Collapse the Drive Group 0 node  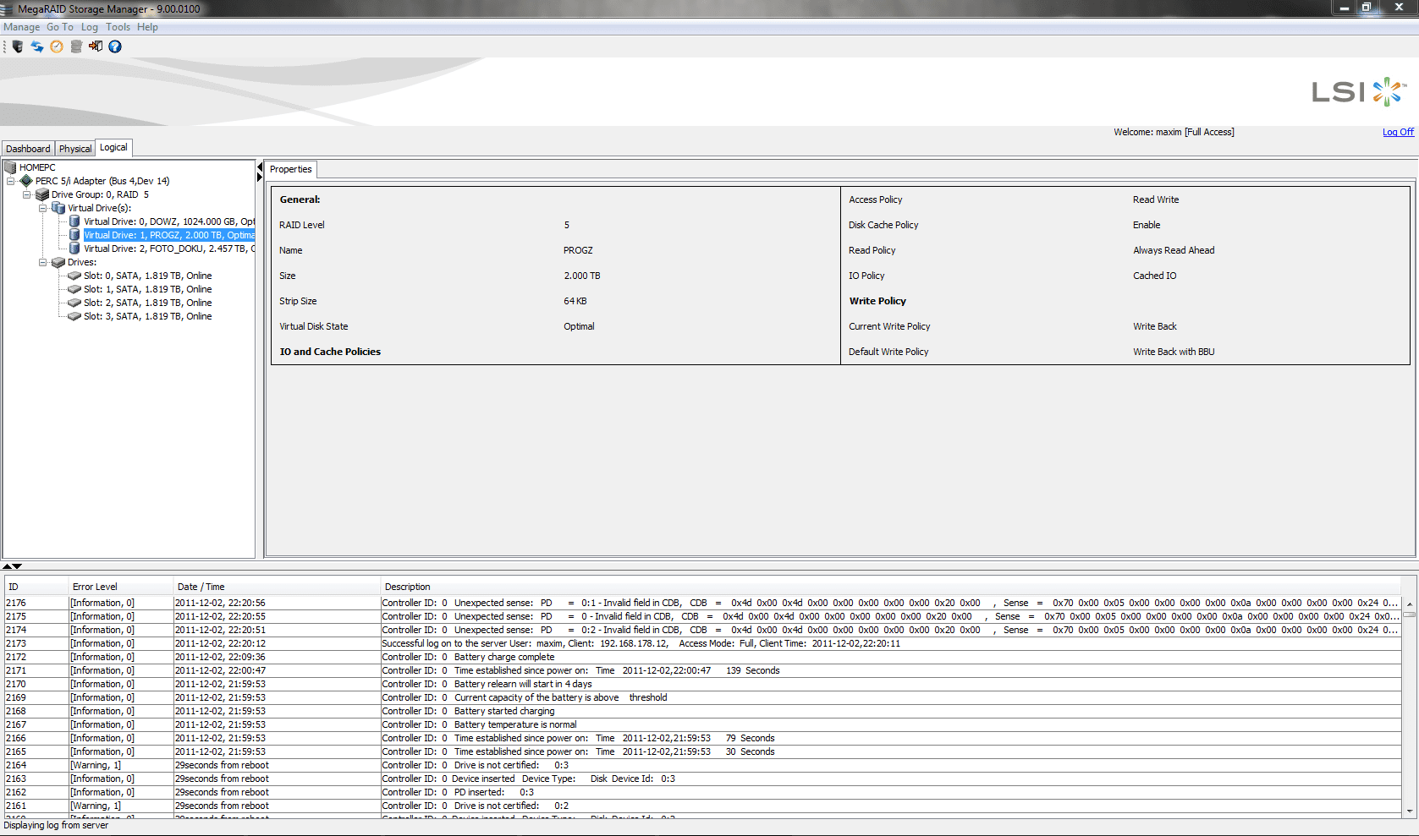point(26,194)
